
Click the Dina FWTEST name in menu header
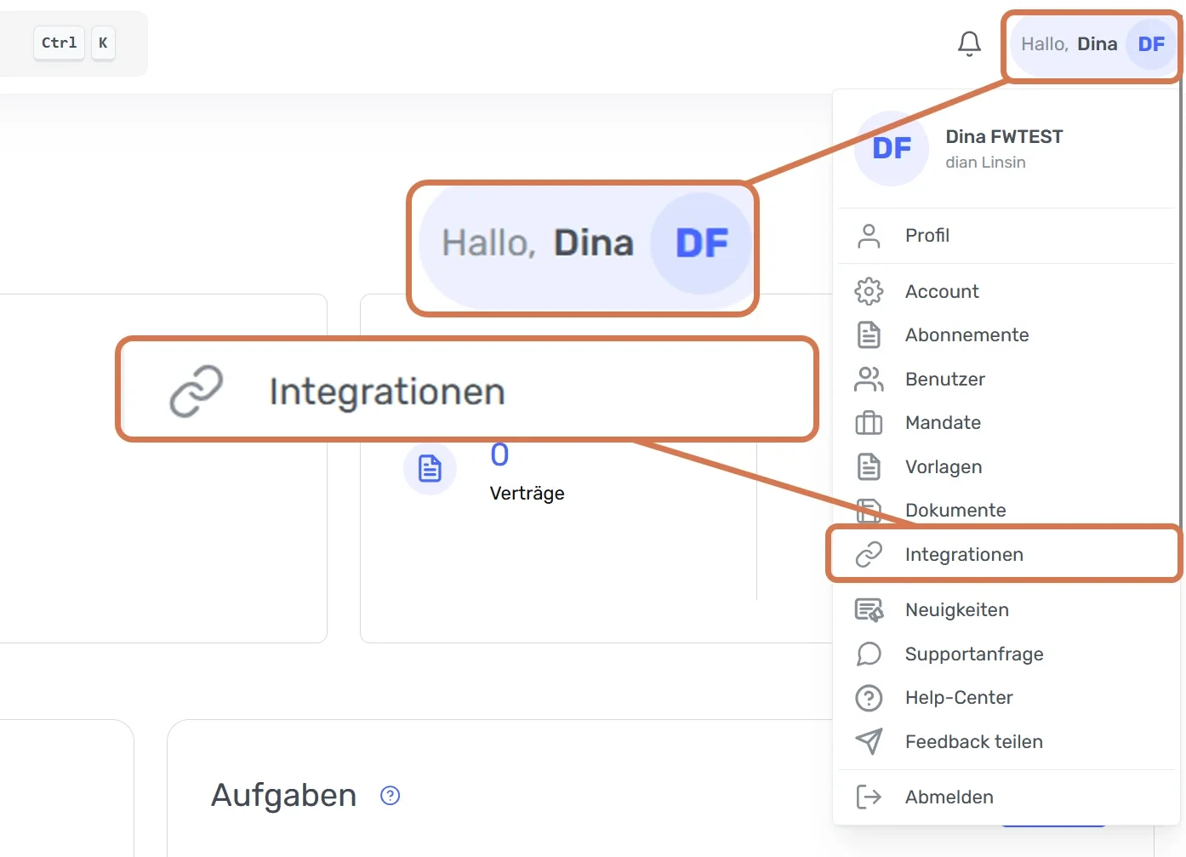1004,137
